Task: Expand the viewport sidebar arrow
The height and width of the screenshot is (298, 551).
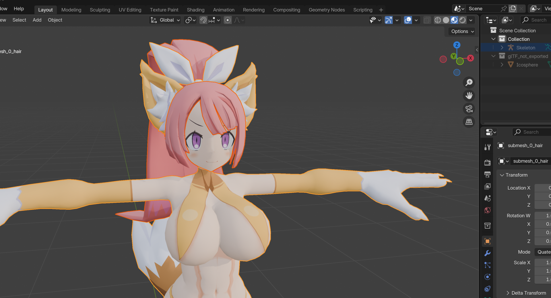Action: (477, 50)
